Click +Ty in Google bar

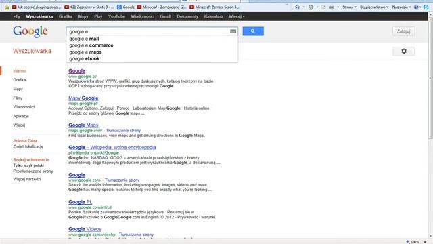[x=16, y=16]
